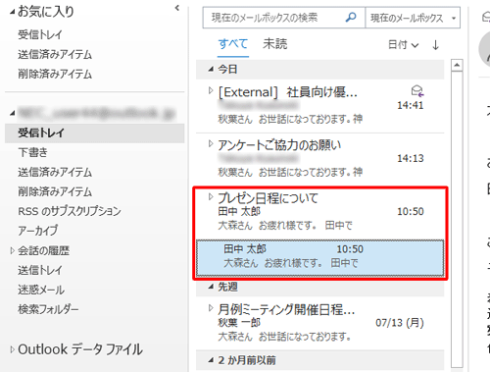Select Outlook データ ファイル label
Image resolution: width=490 pixels, height=372 pixels.
click(80, 349)
